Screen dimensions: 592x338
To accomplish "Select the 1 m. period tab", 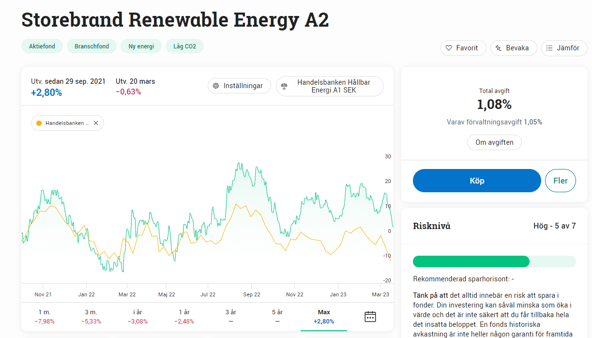I will tap(44, 317).
